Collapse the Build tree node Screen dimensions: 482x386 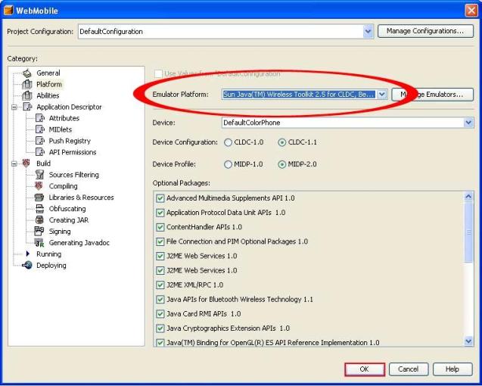pyautogui.click(x=14, y=163)
